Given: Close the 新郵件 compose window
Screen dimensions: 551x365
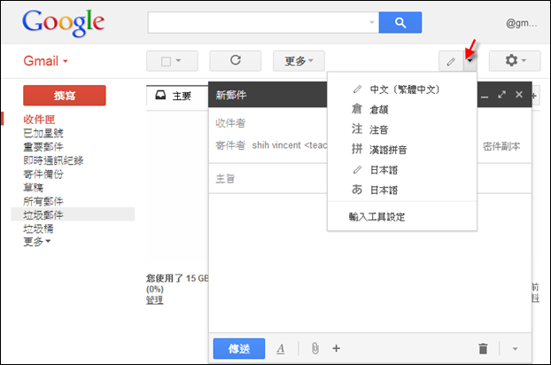Looking at the screenshot, I should pyautogui.click(x=519, y=95).
